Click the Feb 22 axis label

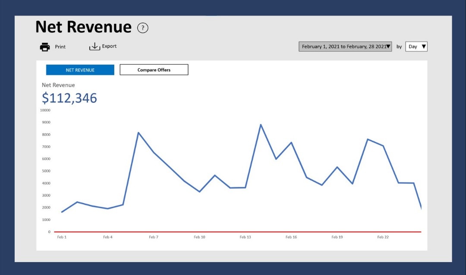[x=383, y=237]
